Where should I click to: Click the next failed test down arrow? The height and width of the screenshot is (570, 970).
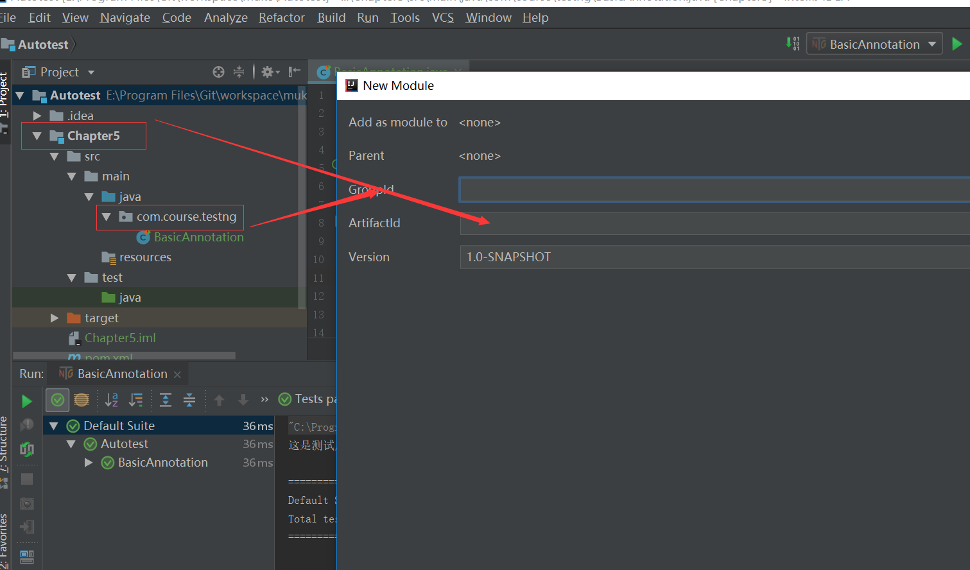(x=243, y=400)
